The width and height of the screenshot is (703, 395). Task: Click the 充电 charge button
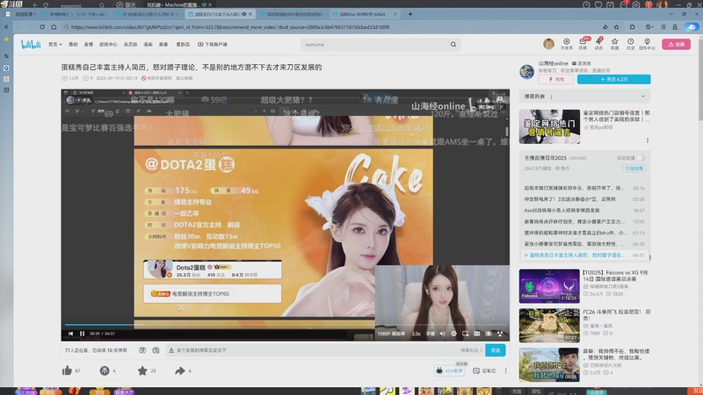(556, 79)
